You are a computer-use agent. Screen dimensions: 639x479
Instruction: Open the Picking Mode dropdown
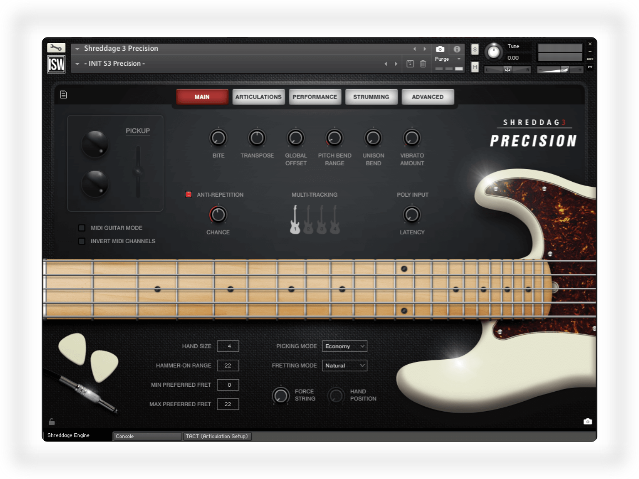point(344,346)
